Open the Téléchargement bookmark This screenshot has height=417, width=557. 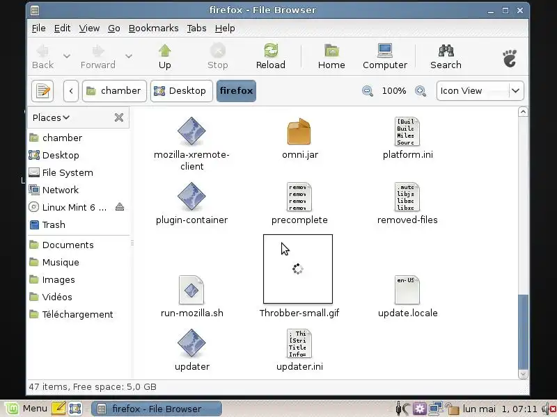pyautogui.click(x=78, y=314)
